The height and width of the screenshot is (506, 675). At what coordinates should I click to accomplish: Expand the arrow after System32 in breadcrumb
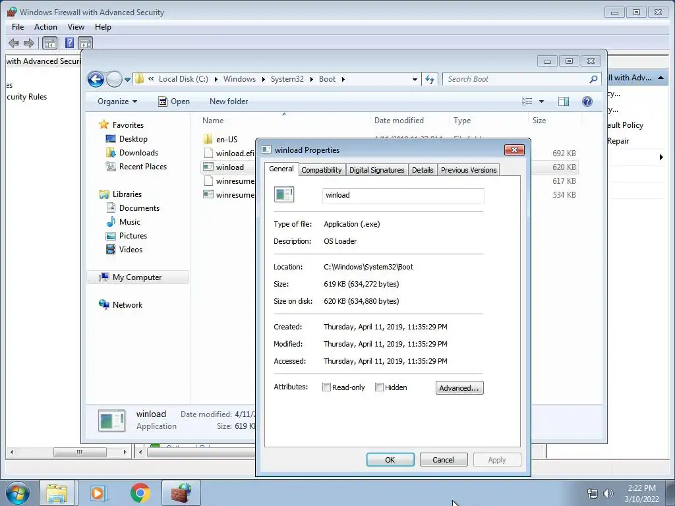[x=311, y=79]
